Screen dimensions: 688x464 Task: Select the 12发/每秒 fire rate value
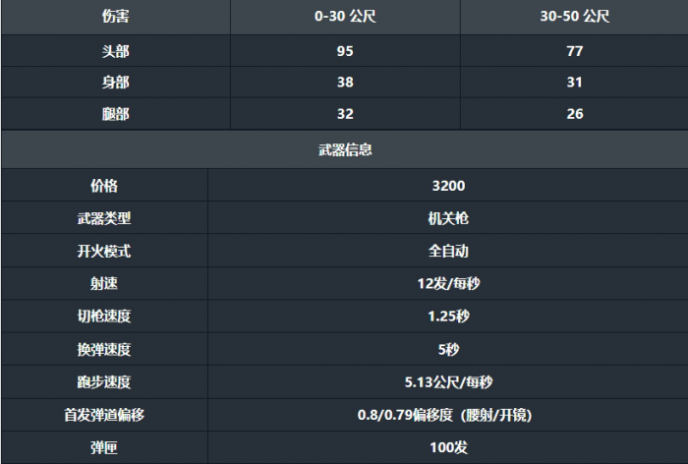(448, 284)
